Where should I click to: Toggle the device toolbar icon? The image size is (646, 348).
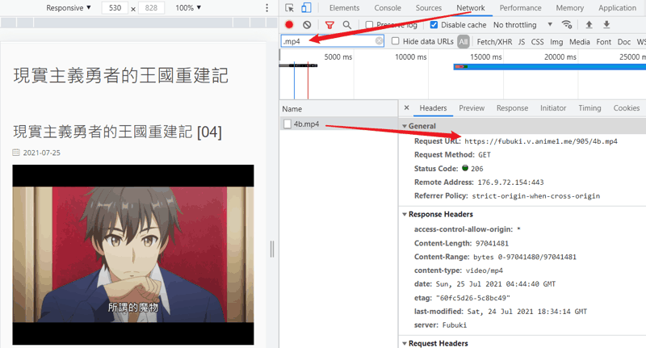pos(306,8)
